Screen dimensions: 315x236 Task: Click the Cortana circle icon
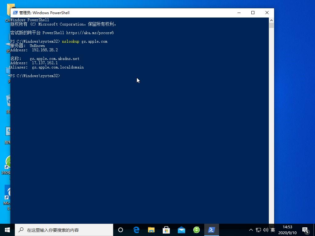(121, 230)
